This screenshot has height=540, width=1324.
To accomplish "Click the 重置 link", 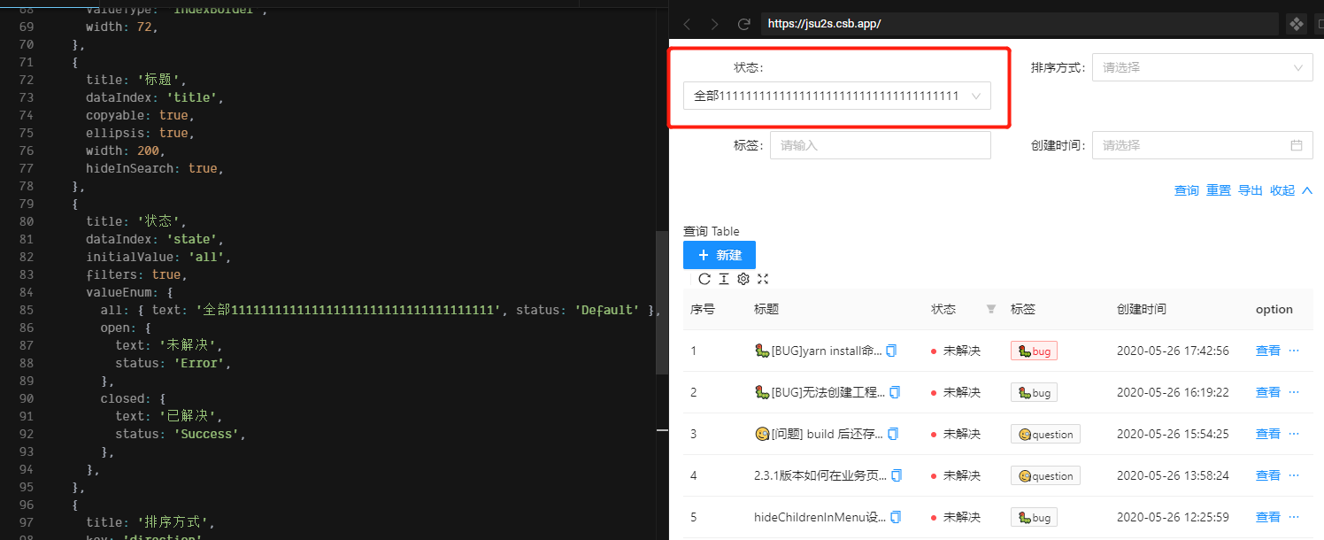I will pos(1219,190).
